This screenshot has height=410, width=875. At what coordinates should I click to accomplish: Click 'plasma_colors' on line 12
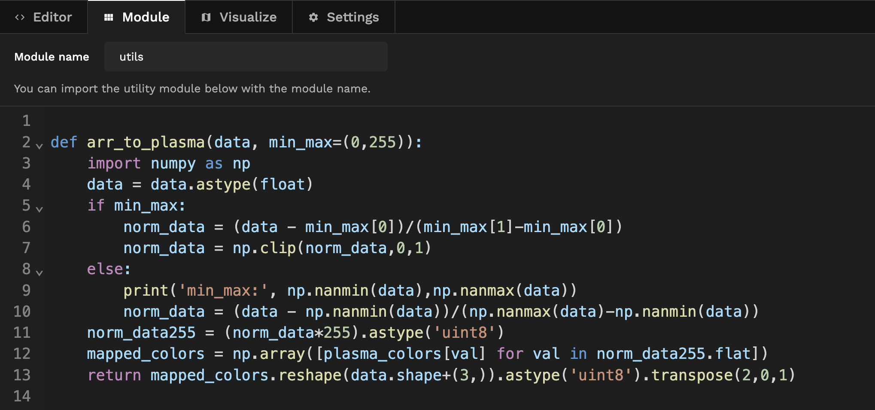382,354
